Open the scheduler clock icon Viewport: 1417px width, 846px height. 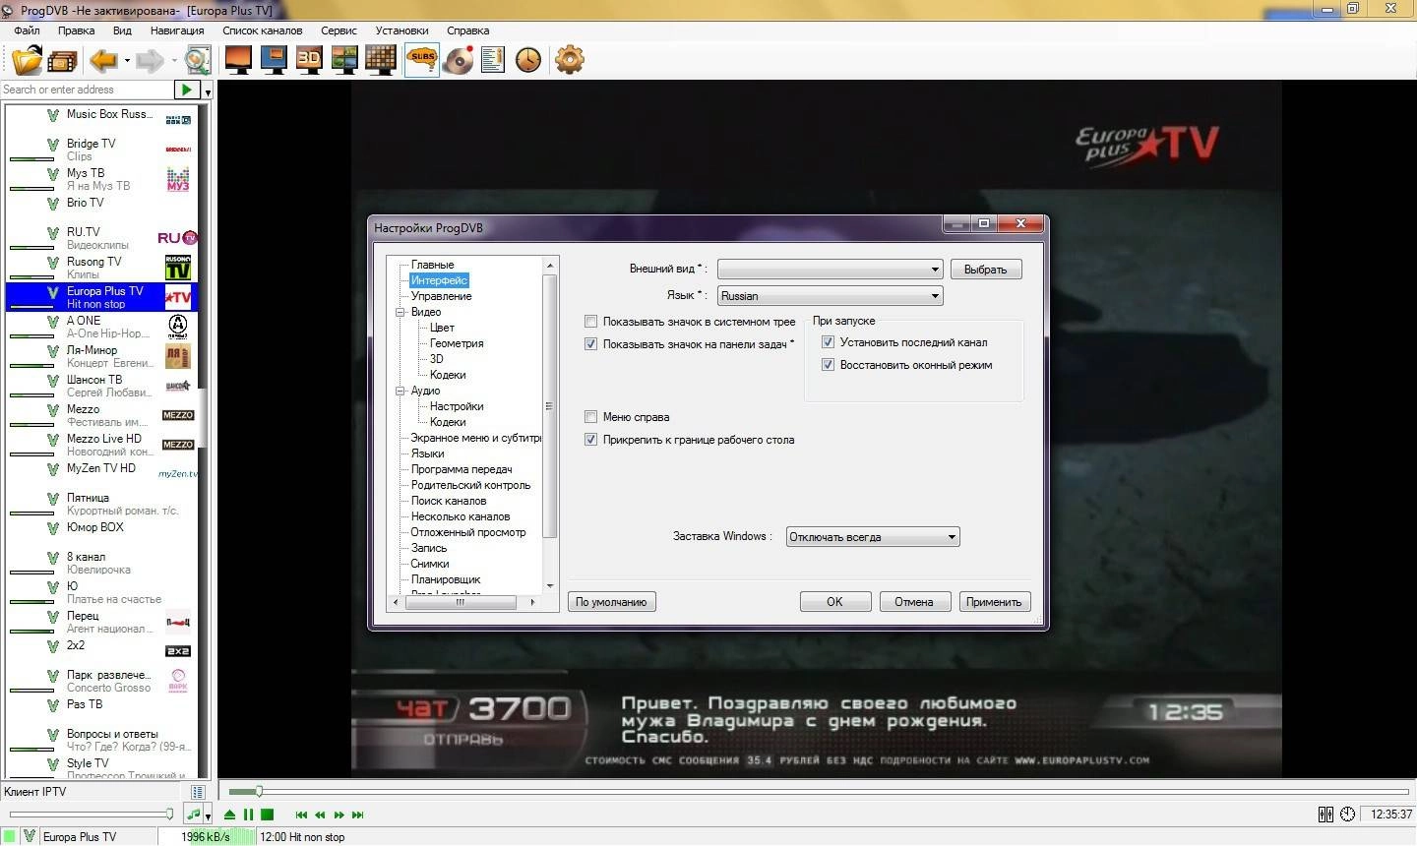528,60
